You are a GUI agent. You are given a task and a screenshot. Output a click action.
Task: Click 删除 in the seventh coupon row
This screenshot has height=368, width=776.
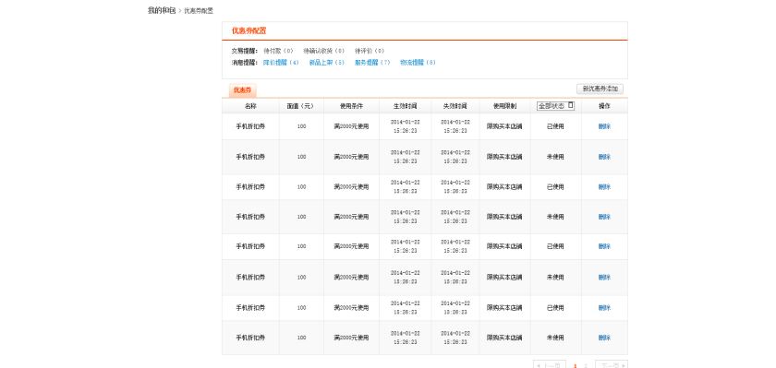pos(604,308)
